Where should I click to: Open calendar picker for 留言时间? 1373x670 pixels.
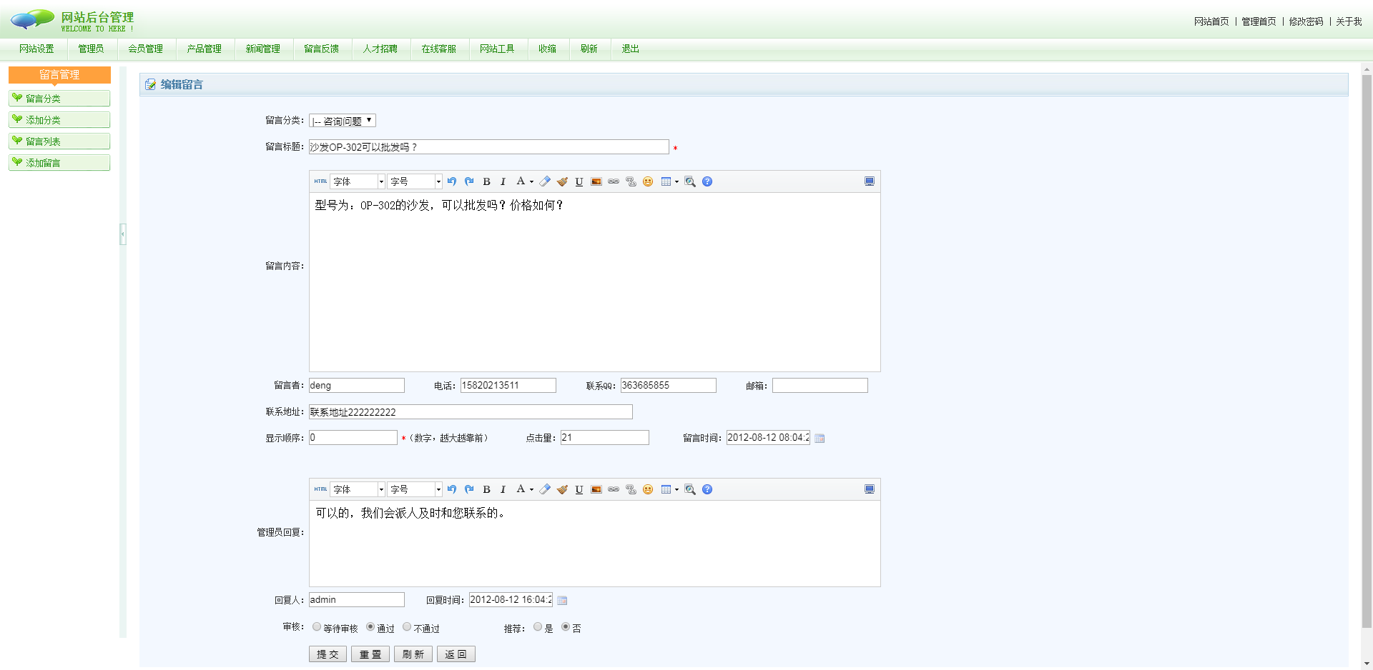(x=820, y=439)
